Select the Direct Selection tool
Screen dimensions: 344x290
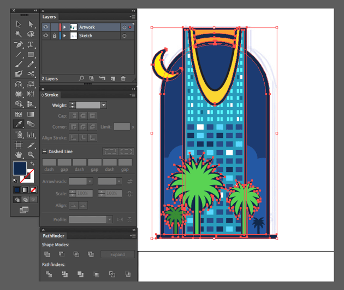[31, 24]
